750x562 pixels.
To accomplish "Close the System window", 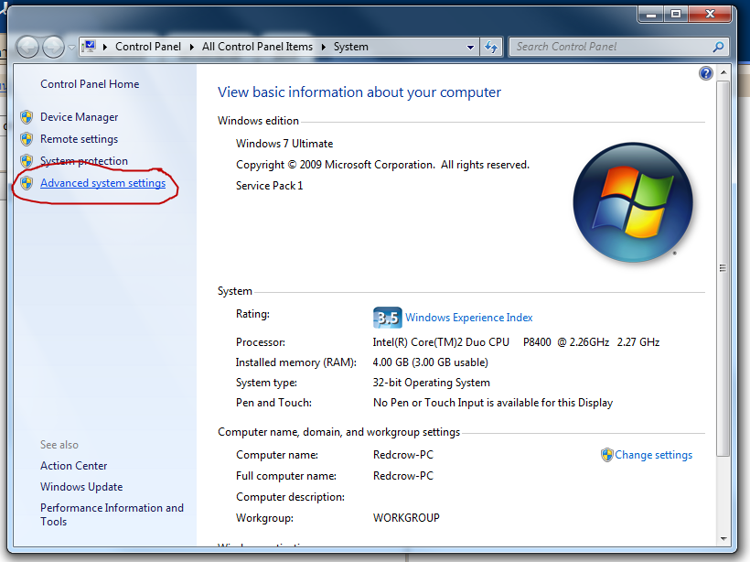I will pos(710,15).
